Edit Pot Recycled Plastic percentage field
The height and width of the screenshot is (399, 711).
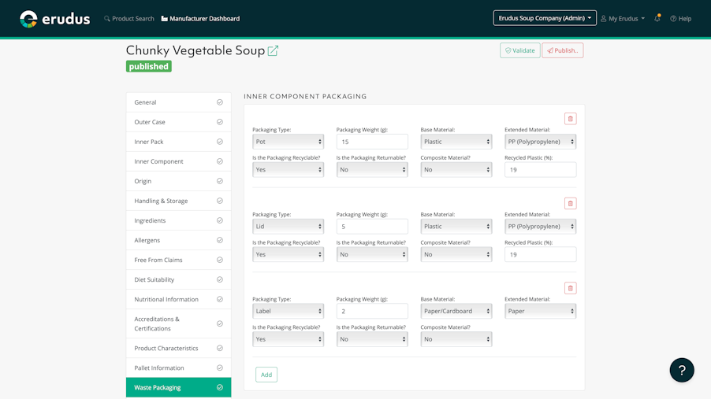point(540,170)
